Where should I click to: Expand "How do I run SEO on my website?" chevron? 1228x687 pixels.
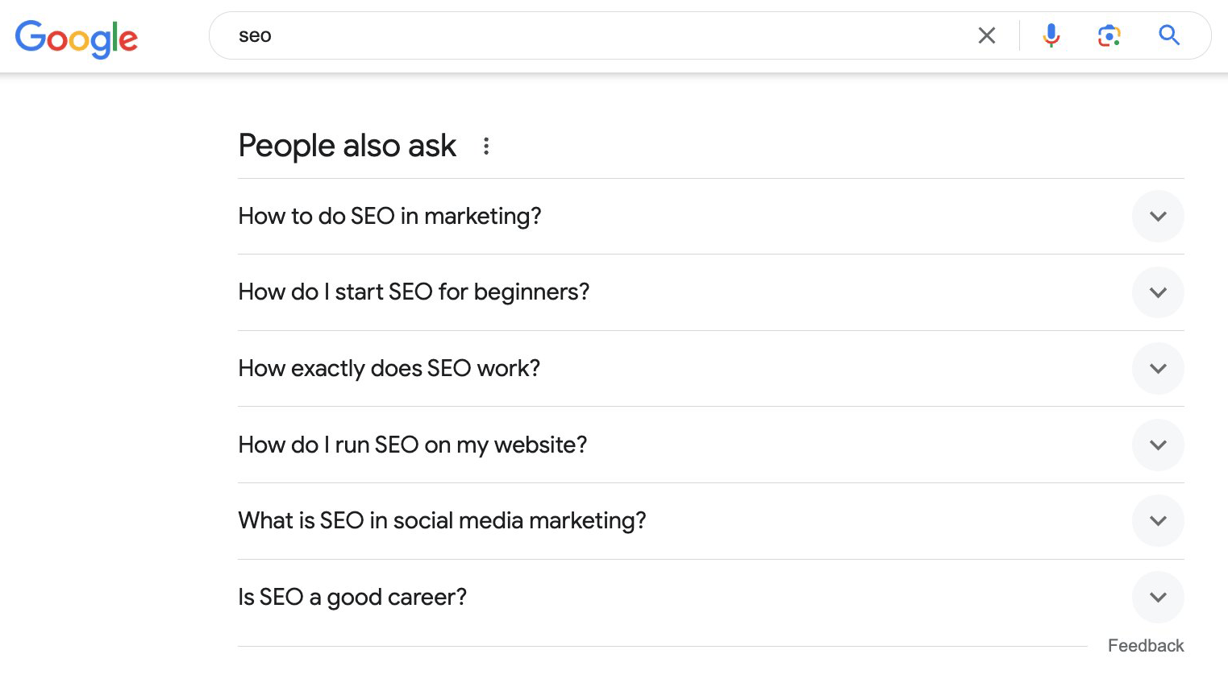click(1158, 445)
